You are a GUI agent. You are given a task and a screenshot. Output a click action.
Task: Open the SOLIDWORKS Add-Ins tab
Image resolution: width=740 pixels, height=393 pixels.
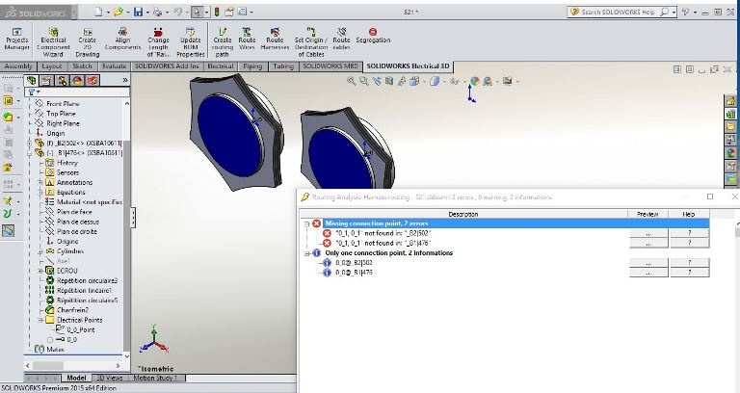pos(167,66)
